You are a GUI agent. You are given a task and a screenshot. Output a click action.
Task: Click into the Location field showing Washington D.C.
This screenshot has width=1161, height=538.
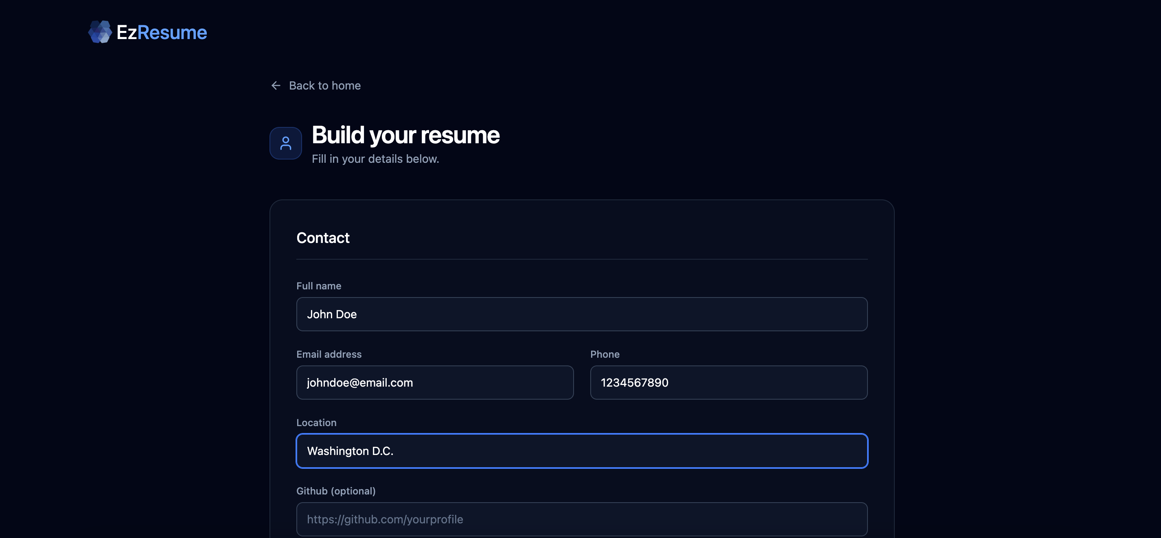[x=581, y=451]
